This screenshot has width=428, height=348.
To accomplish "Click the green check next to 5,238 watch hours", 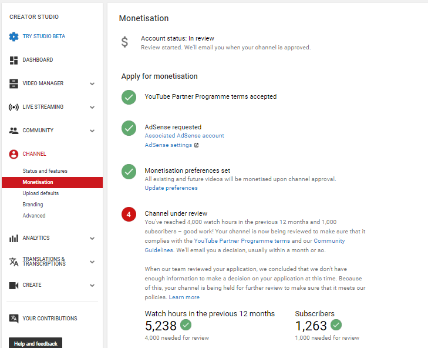I will coord(186,324).
